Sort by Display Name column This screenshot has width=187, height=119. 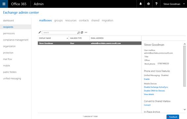pyautogui.click(x=53, y=38)
